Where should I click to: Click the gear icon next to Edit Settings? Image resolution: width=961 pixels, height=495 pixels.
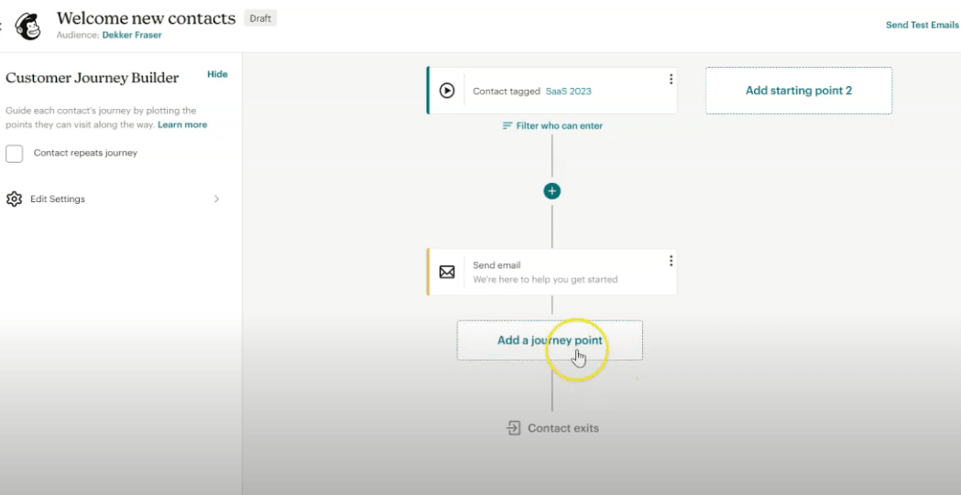(14, 199)
